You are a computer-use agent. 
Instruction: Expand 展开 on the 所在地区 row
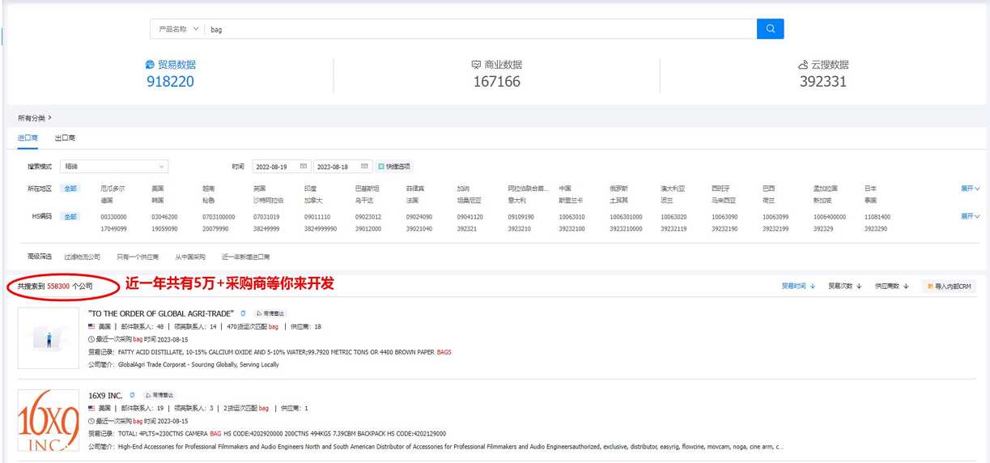pos(970,189)
